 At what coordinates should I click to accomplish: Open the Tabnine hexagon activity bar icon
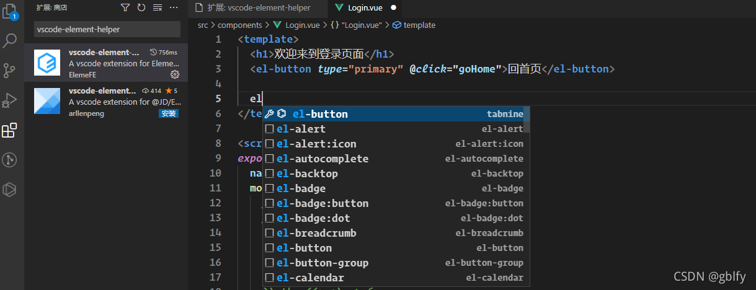point(10,190)
